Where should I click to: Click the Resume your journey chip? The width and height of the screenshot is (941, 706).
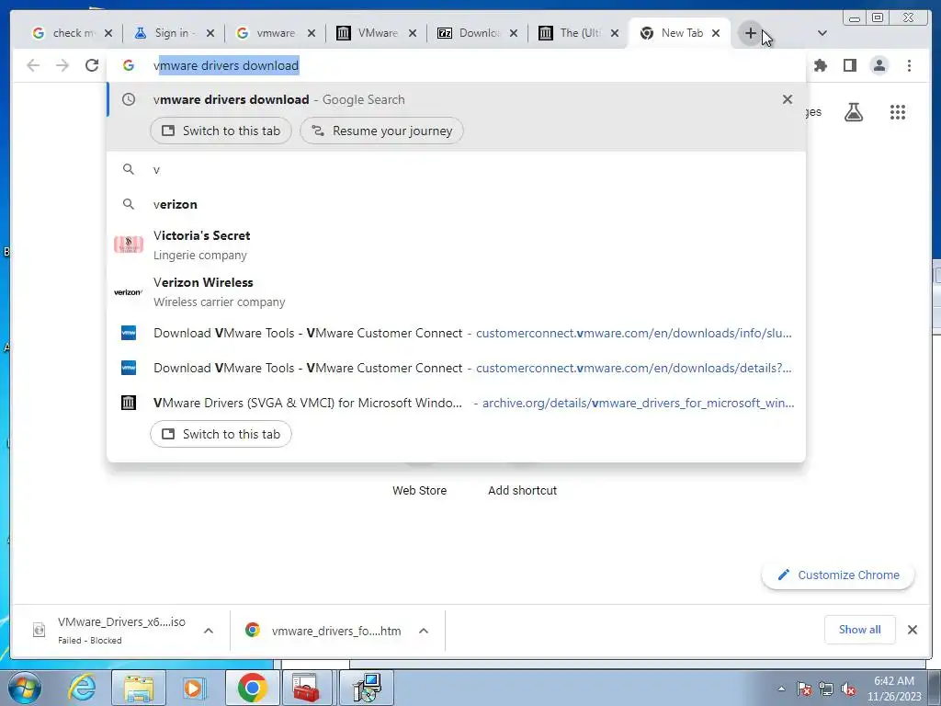(x=381, y=131)
